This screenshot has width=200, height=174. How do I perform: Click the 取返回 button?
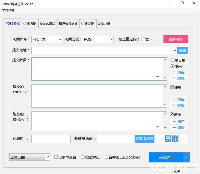149,139
